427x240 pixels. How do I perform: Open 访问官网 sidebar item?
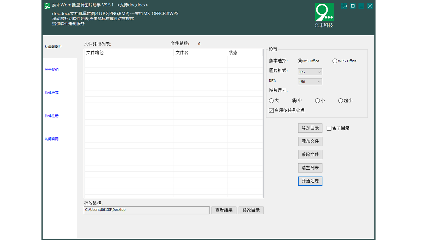[52, 139]
